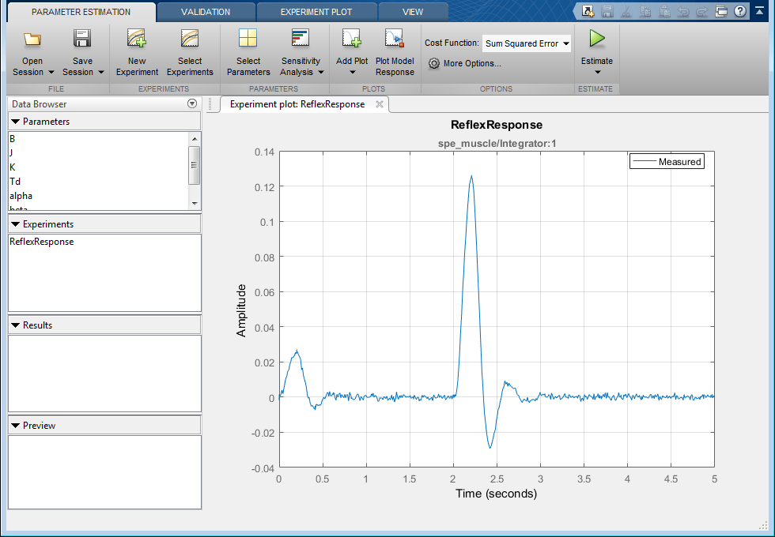775x537 pixels.
Task: Open Help with the question mark icon
Action: (x=740, y=11)
